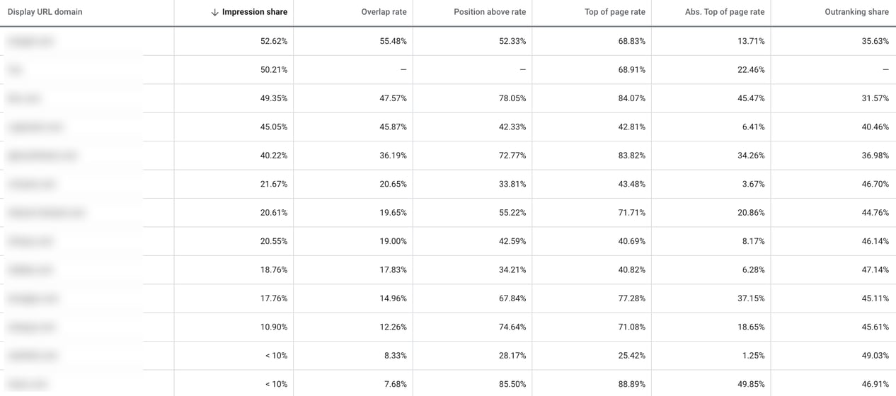Click the Outranking share column header

click(856, 12)
